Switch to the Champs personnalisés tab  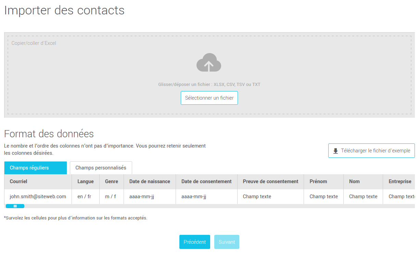click(x=101, y=167)
